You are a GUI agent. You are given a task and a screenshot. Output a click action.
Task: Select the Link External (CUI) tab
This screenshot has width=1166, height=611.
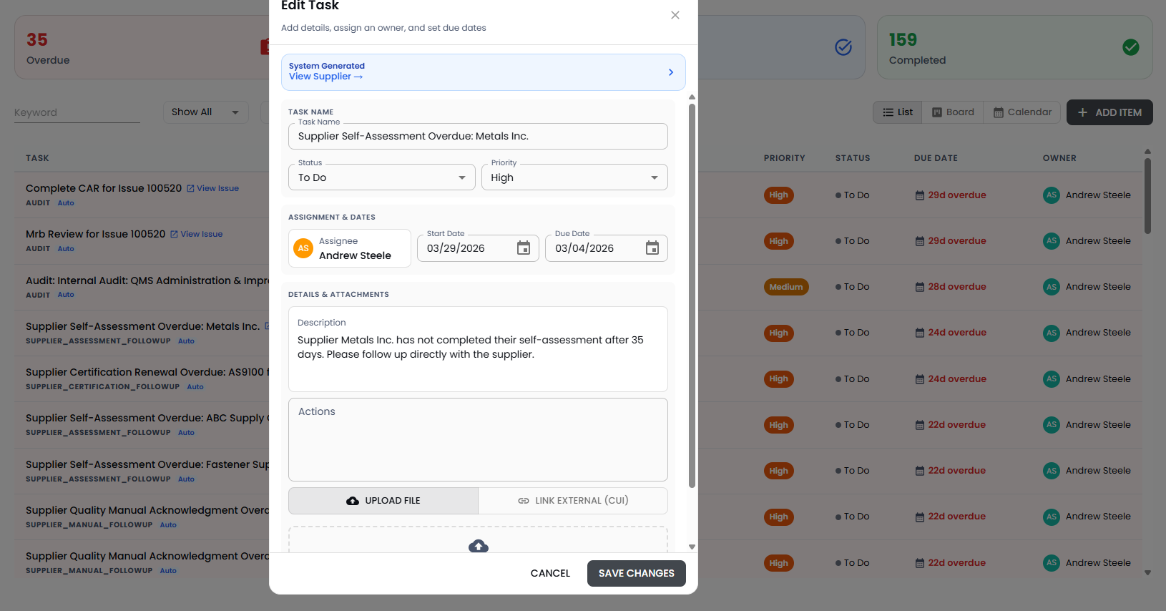573,501
